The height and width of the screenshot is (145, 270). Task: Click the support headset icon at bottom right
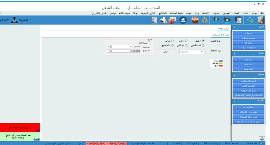pos(262,139)
